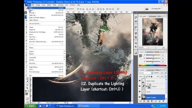Hide the brush layer
The width and height of the screenshot is (192, 108).
click(139, 92)
